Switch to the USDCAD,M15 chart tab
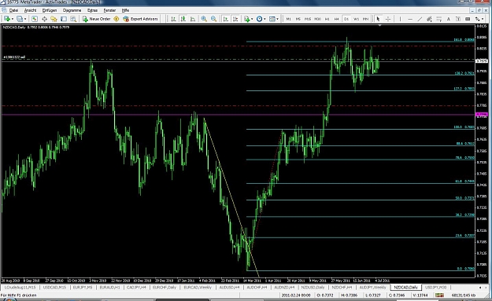 [54, 287]
